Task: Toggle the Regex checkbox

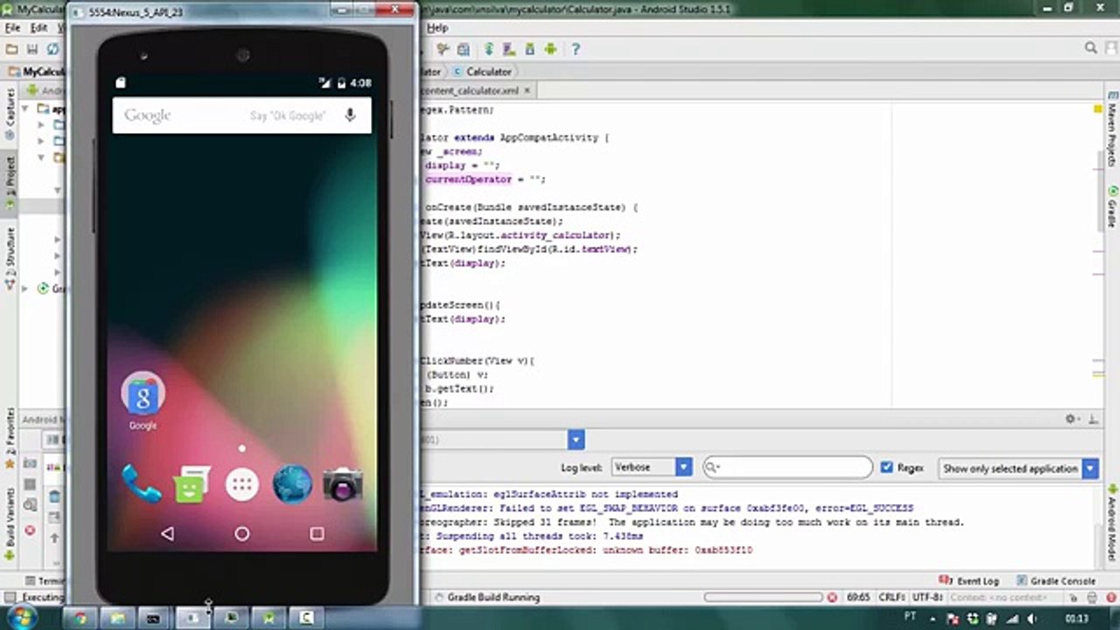Action: tap(886, 468)
